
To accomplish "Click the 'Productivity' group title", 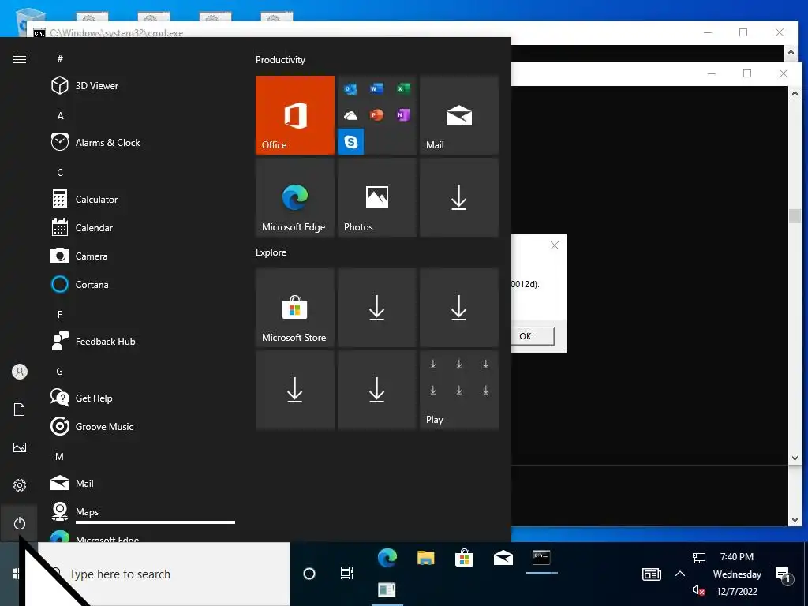I will 280,60.
